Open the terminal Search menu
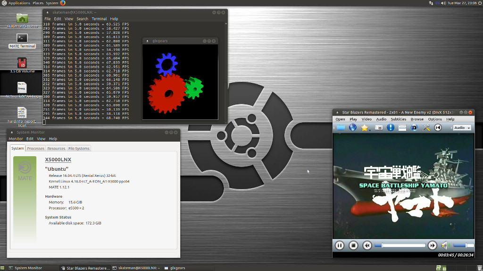The width and height of the screenshot is (483, 271). point(82,19)
